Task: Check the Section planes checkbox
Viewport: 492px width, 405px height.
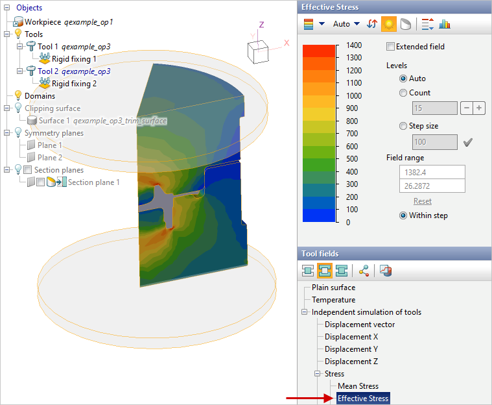Action: coord(28,170)
